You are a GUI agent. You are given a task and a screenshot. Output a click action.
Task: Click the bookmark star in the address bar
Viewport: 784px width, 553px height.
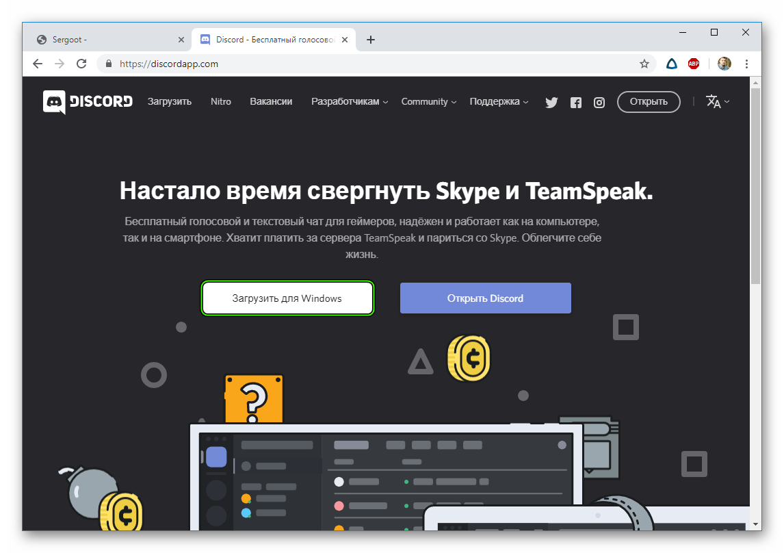coord(644,64)
